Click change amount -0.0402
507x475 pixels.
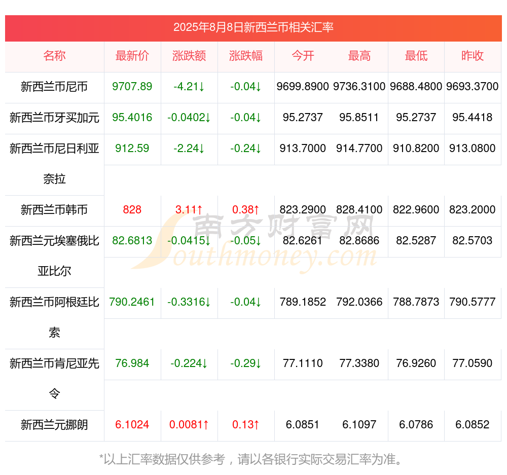[x=189, y=117]
